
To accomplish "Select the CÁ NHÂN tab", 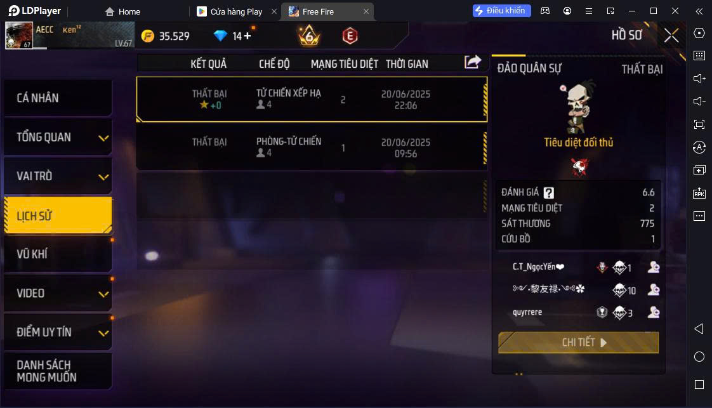I will point(58,98).
